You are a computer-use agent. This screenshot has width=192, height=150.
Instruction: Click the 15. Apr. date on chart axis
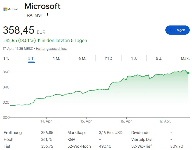87,121
